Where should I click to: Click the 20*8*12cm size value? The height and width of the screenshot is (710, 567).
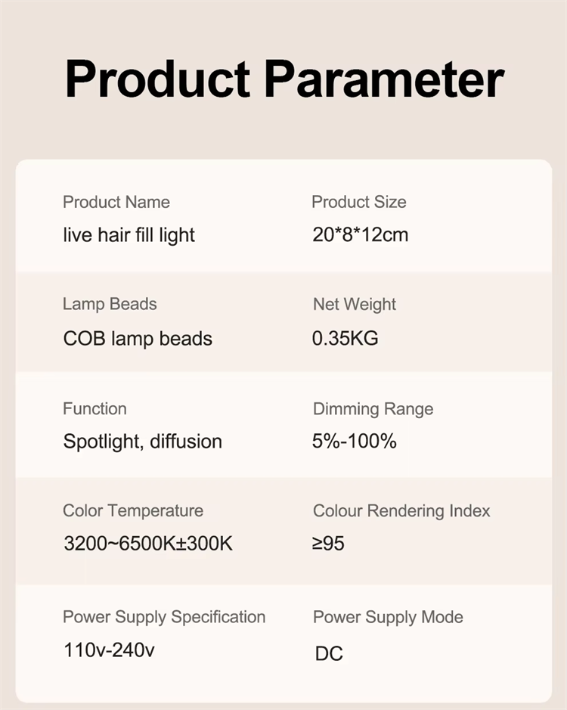(360, 234)
